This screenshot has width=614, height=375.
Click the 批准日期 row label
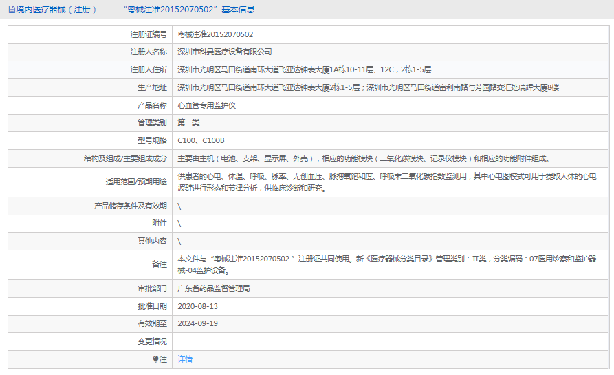(x=152, y=306)
